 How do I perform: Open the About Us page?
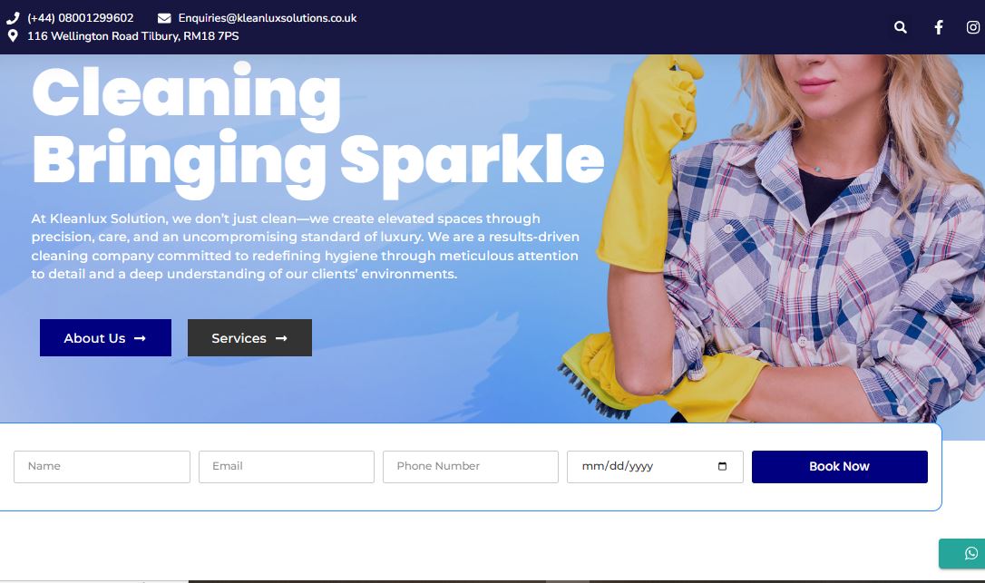click(105, 337)
